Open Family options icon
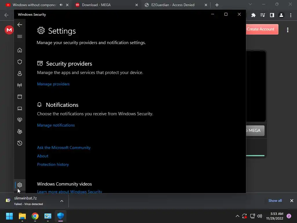This screenshot has height=223, width=297. coord(20,132)
